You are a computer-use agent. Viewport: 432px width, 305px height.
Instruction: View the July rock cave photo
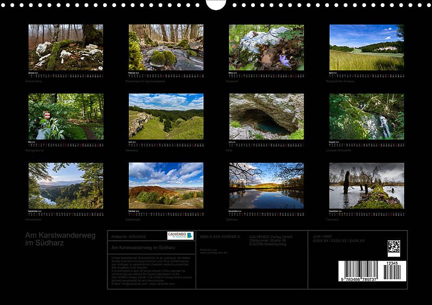[266, 117]
